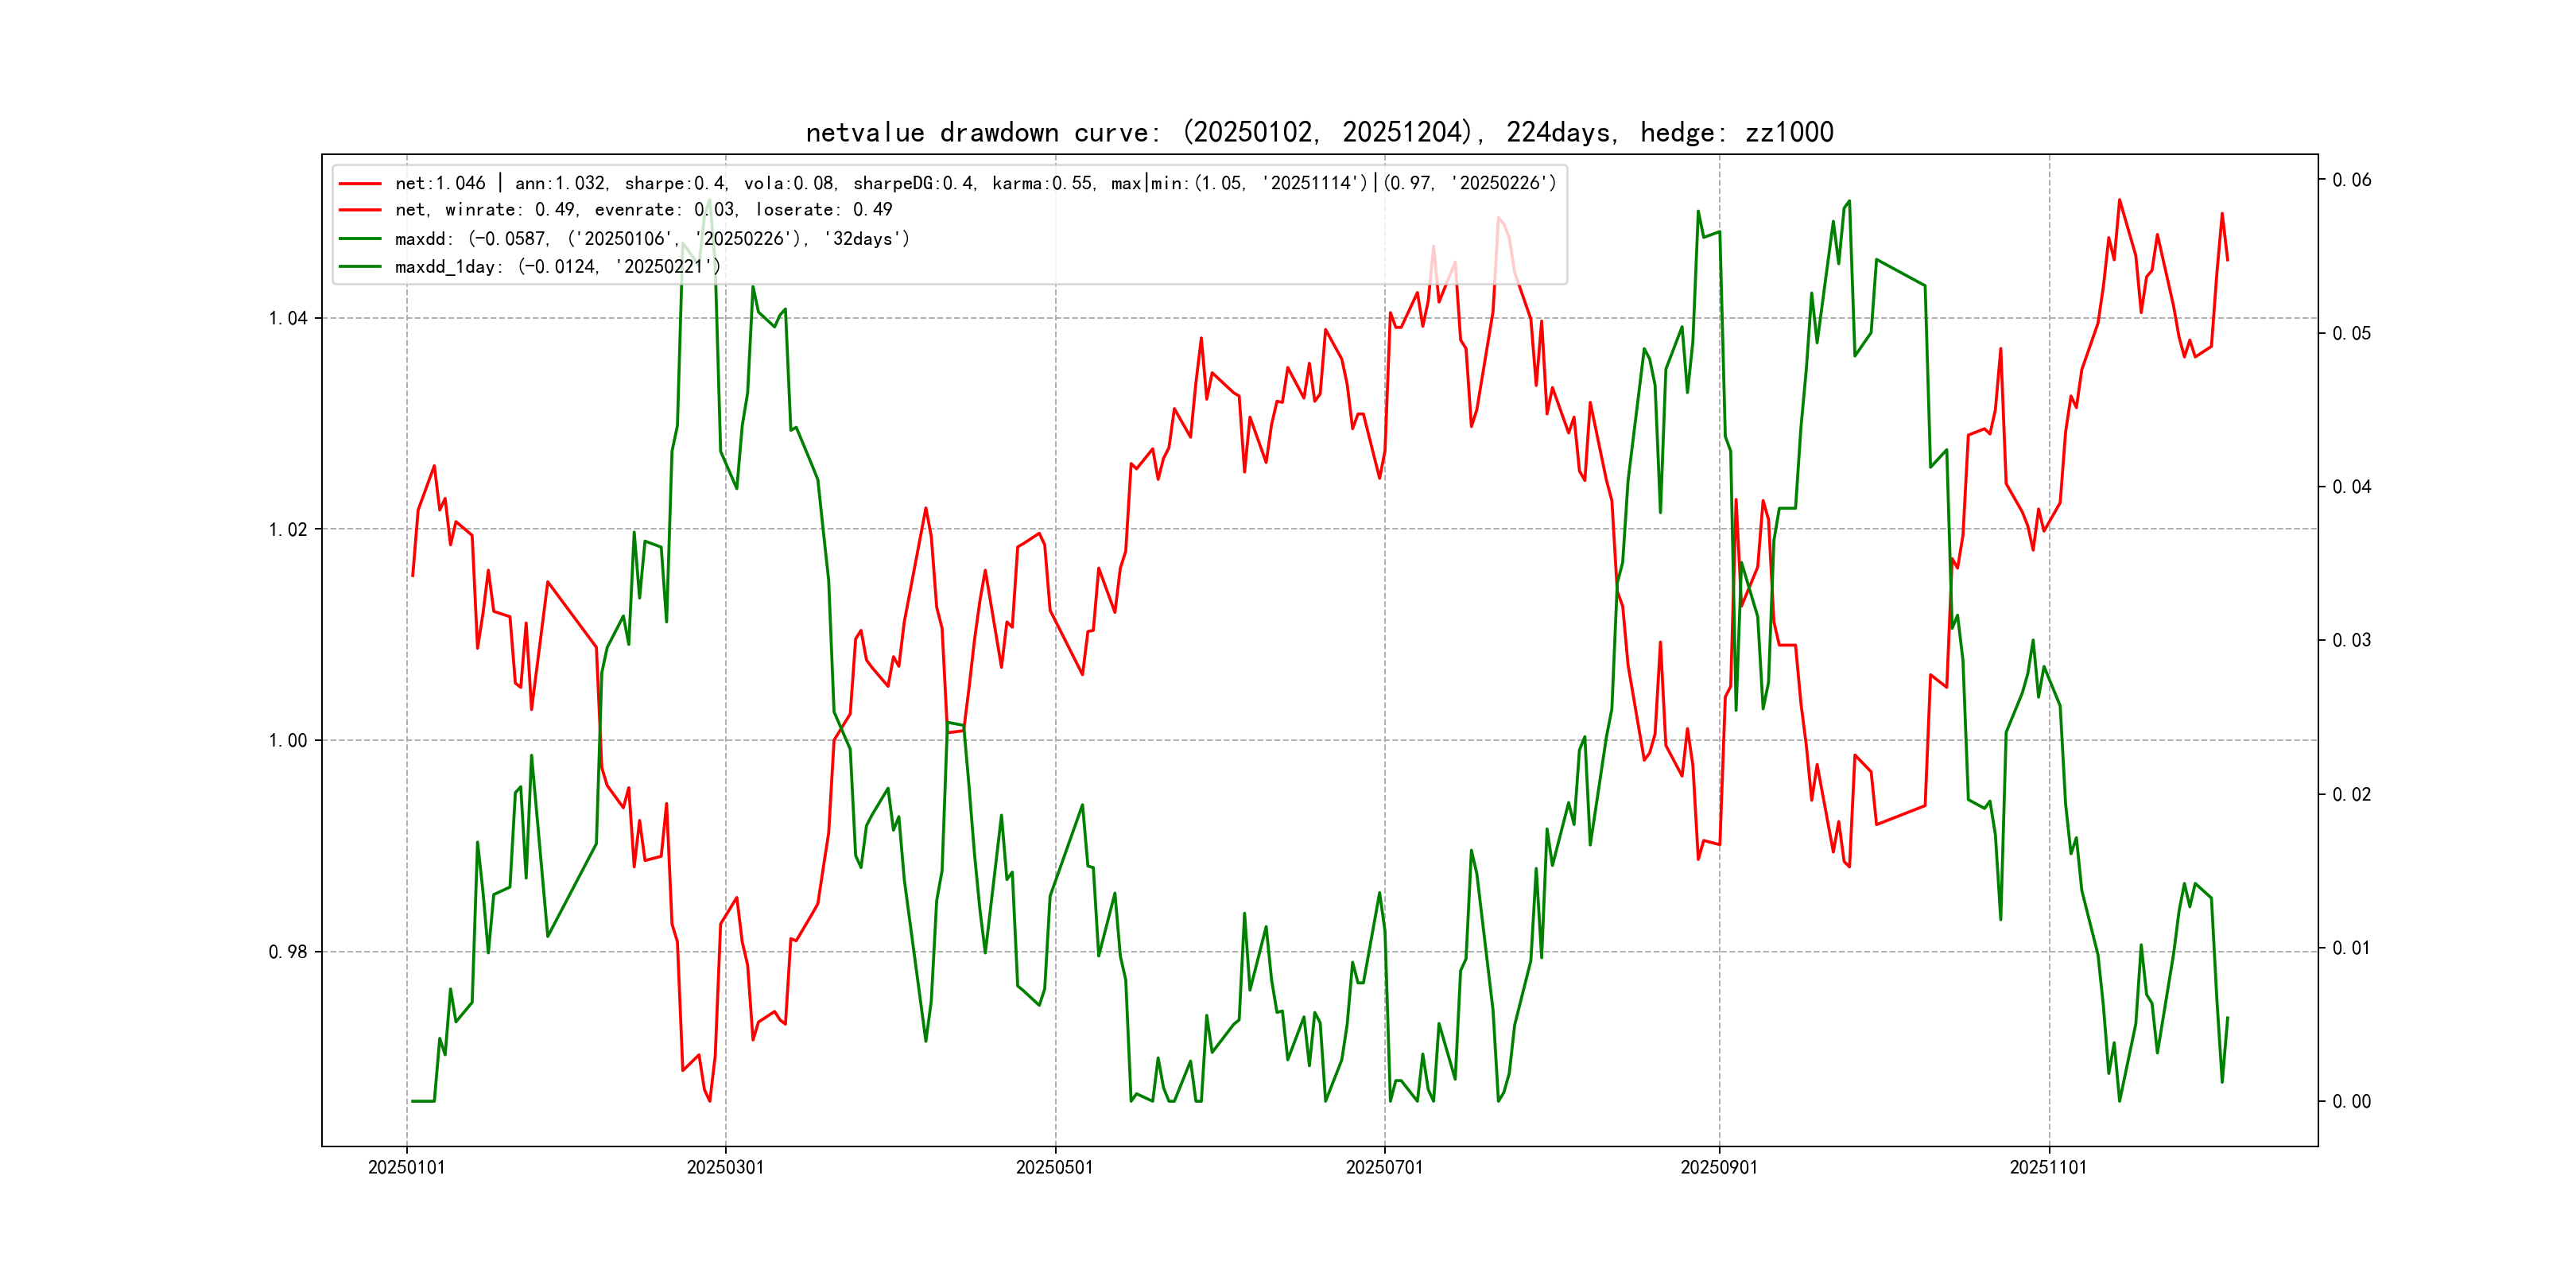The image size is (2576, 1288).
Task: Click the 1.04 left axis label
Action: coord(288,319)
